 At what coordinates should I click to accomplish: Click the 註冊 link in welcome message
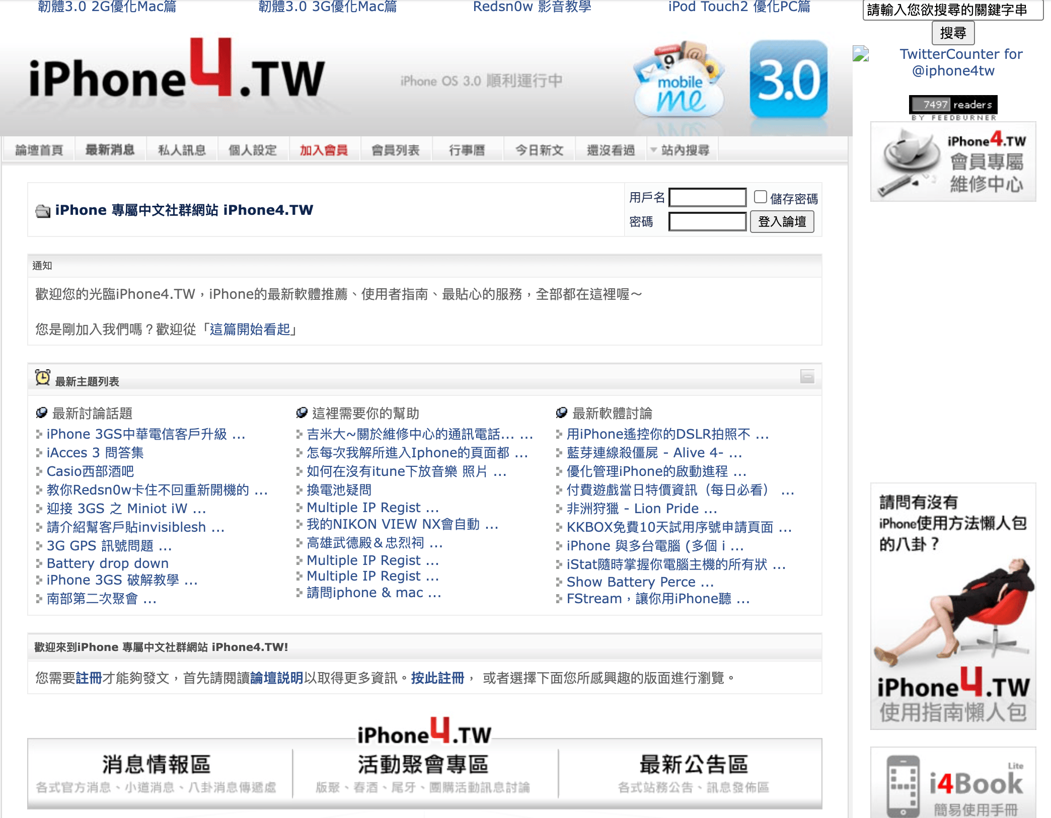click(89, 678)
